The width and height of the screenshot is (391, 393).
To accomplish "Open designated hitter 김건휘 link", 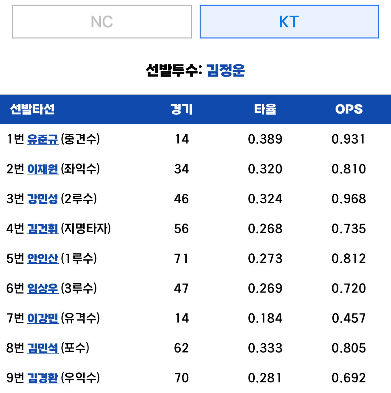I will [x=43, y=229].
